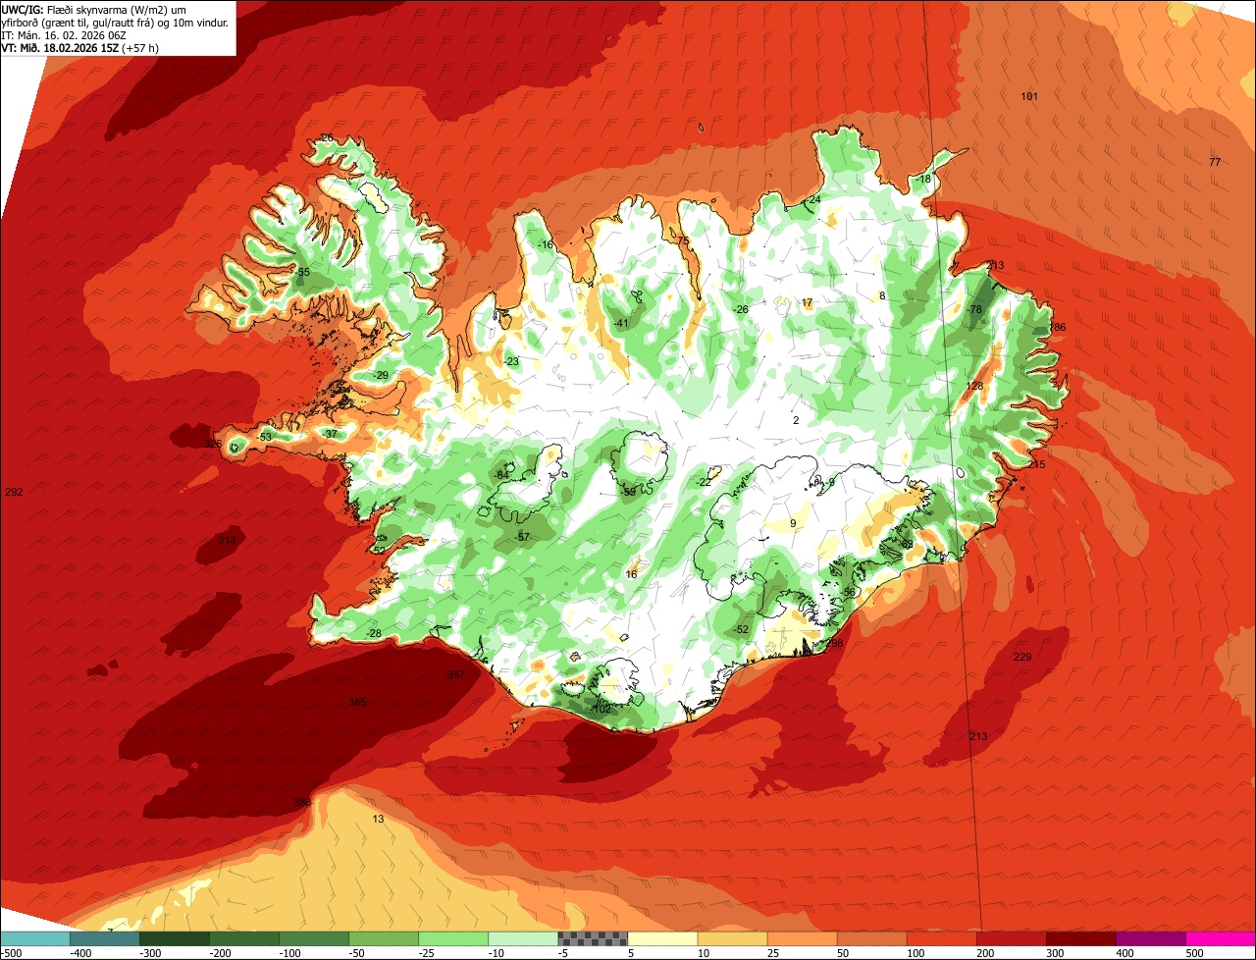This screenshot has height=960, width=1256.
Task: Click the map value 17 in the northeast interior
Action: (807, 302)
